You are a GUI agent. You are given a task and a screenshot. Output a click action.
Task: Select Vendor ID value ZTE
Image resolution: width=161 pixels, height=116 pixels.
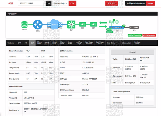[25, 92]
